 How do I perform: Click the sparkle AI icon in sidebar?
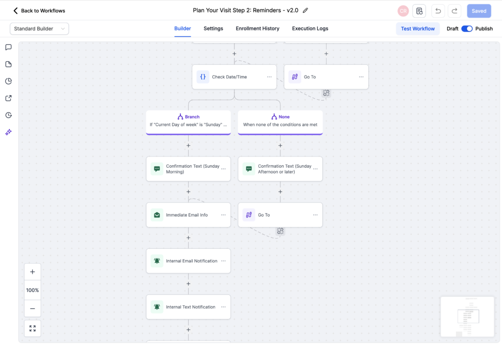pyautogui.click(x=8, y=132)
